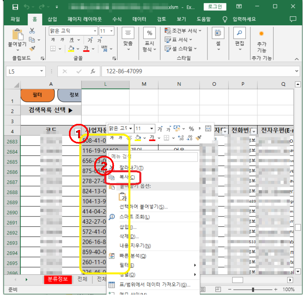Open the 검토 tab

point(162,19)
